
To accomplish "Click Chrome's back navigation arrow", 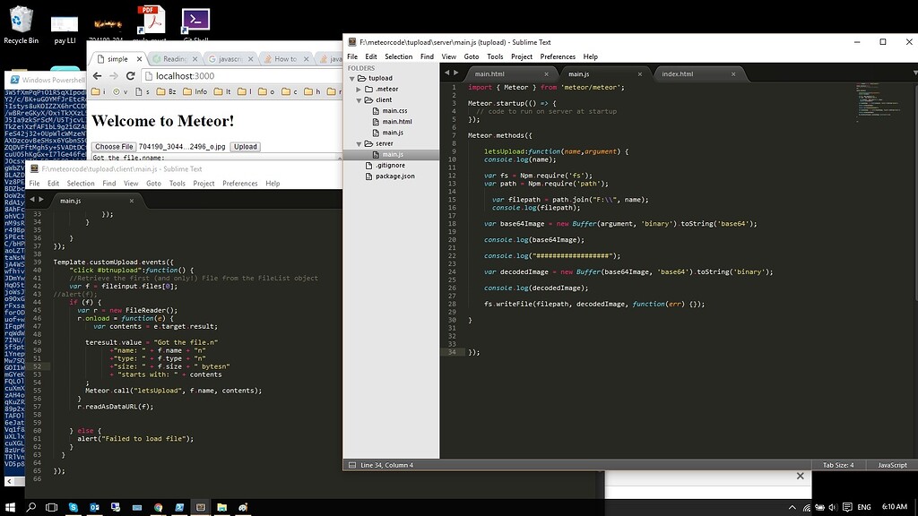I will click(97, 76).
